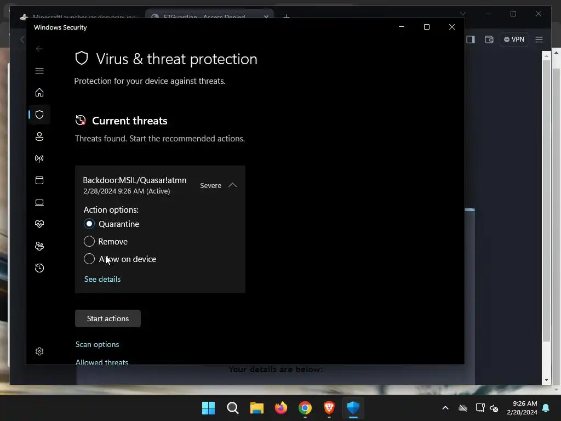Open Windows Security settings gear
Screen dimensions: 561x421
[x=39, y=351]
